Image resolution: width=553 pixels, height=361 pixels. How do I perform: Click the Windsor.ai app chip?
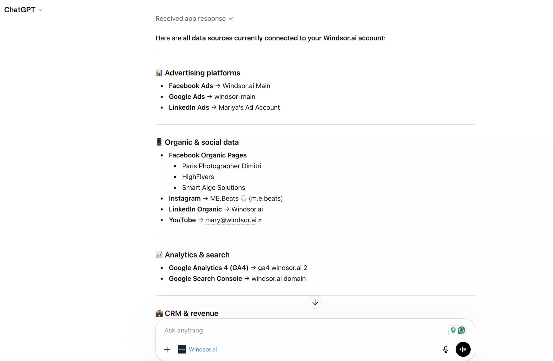[202, 349]
